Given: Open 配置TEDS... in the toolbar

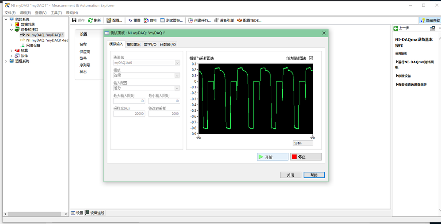Looking at the screenshot, I should click(x=249, y=20).
